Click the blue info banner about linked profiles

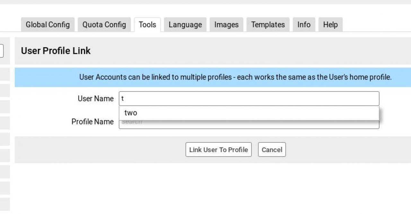pos(235,77)
